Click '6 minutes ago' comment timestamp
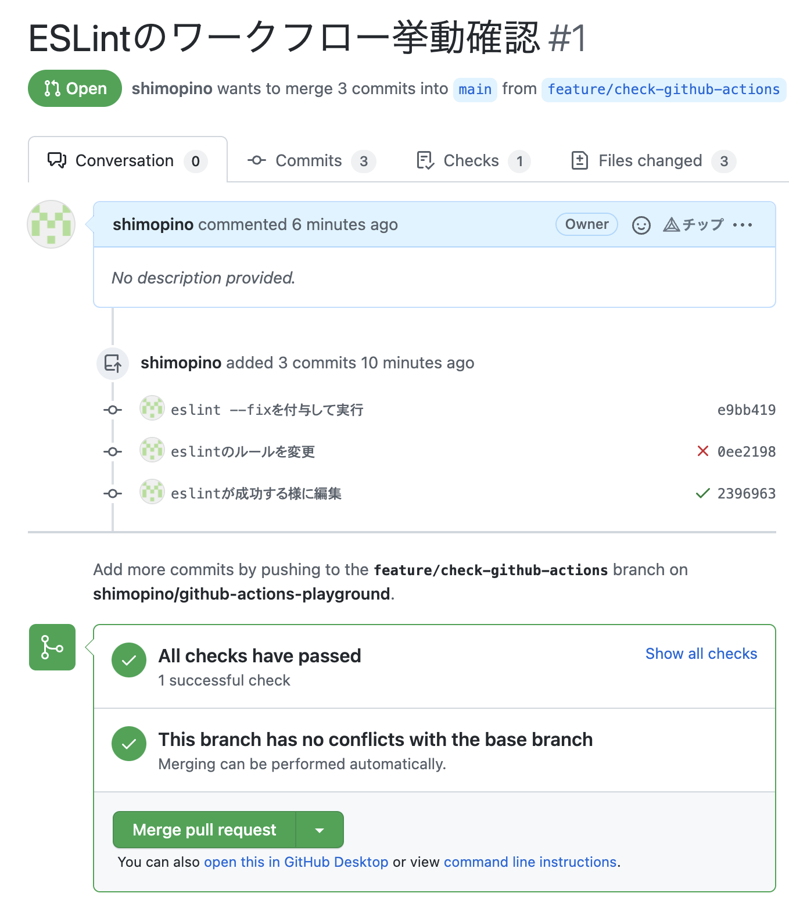 pos(345,225)
